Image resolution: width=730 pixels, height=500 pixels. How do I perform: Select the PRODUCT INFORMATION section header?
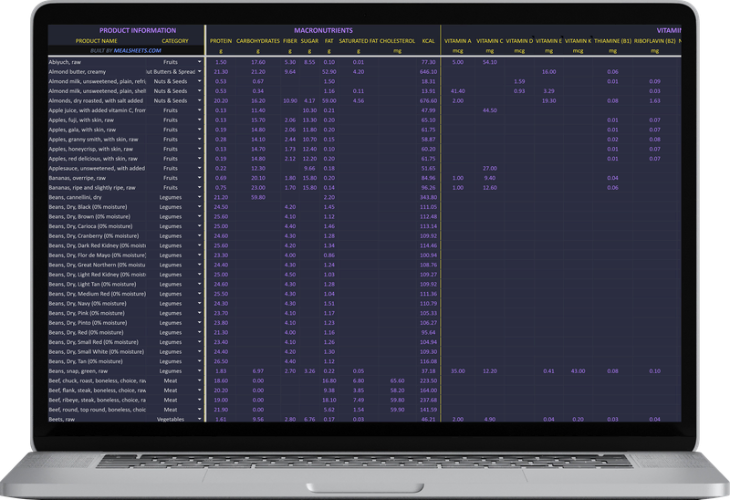coord(138,31)
